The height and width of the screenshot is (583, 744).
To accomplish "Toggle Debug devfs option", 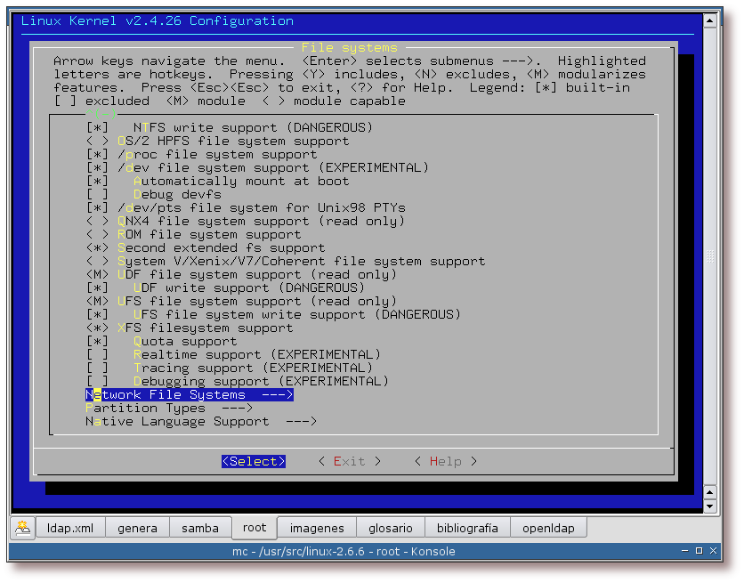I will point(97,194).
